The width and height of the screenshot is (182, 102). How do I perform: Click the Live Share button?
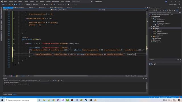[x=173, y=5]
